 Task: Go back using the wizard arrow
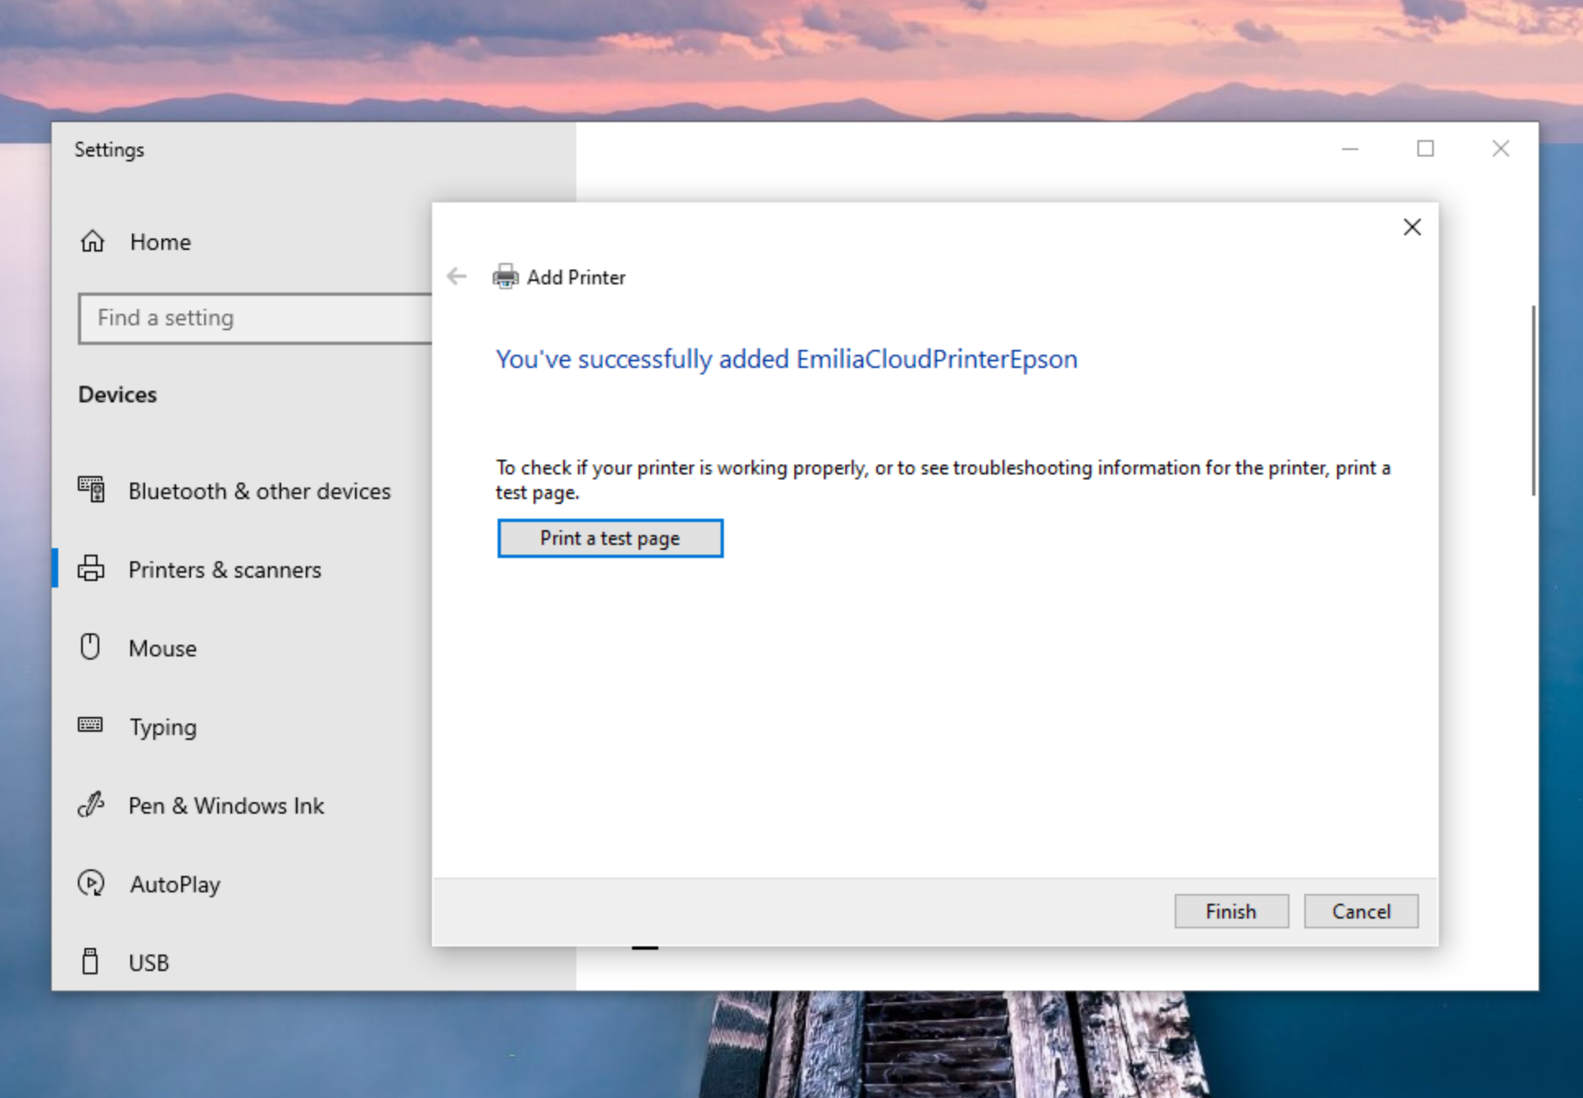click(457, 277)
